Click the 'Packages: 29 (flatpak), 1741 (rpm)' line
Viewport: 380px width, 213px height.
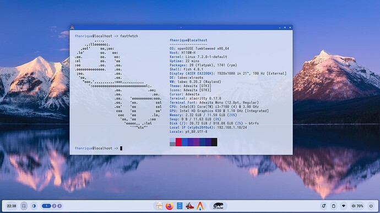click(x=203, y=65)
